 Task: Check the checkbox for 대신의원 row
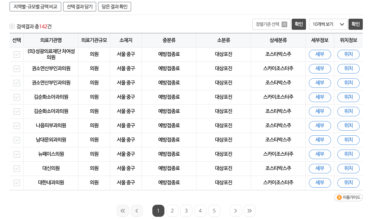pos(17,169)
